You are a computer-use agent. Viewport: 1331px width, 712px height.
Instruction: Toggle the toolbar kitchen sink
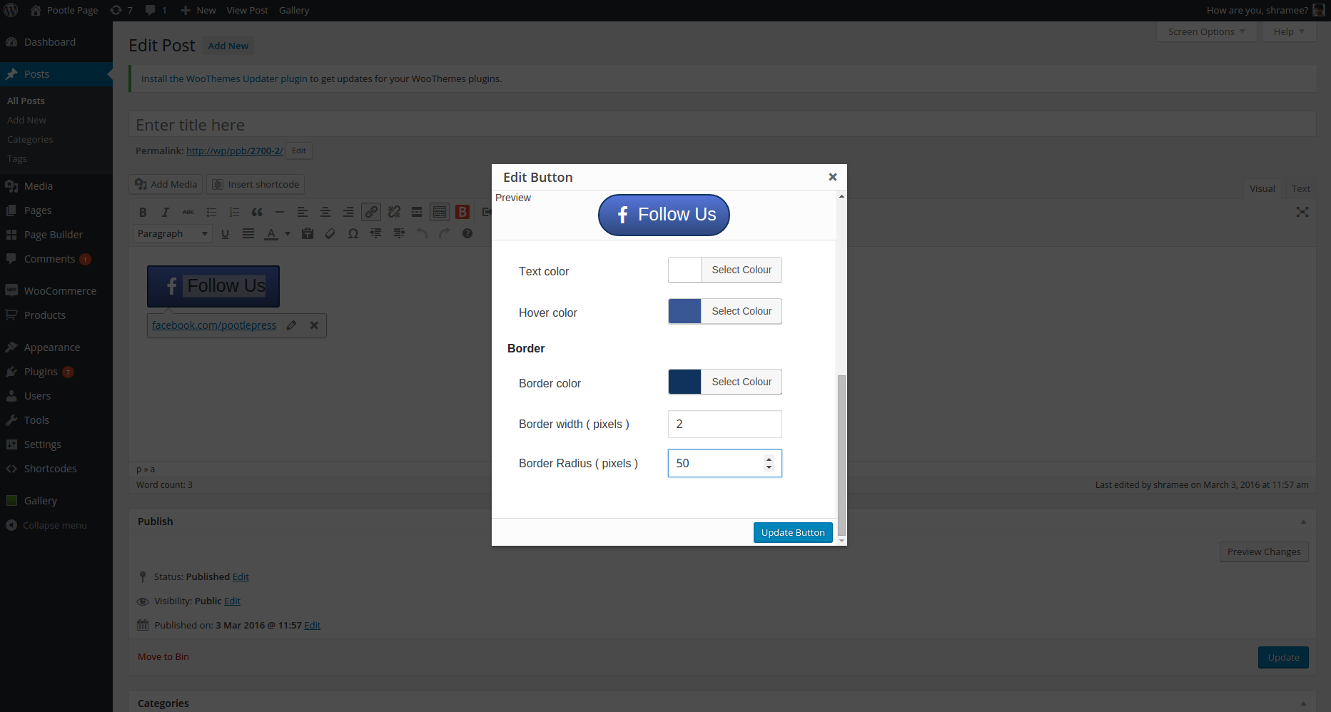coord(440,212)
